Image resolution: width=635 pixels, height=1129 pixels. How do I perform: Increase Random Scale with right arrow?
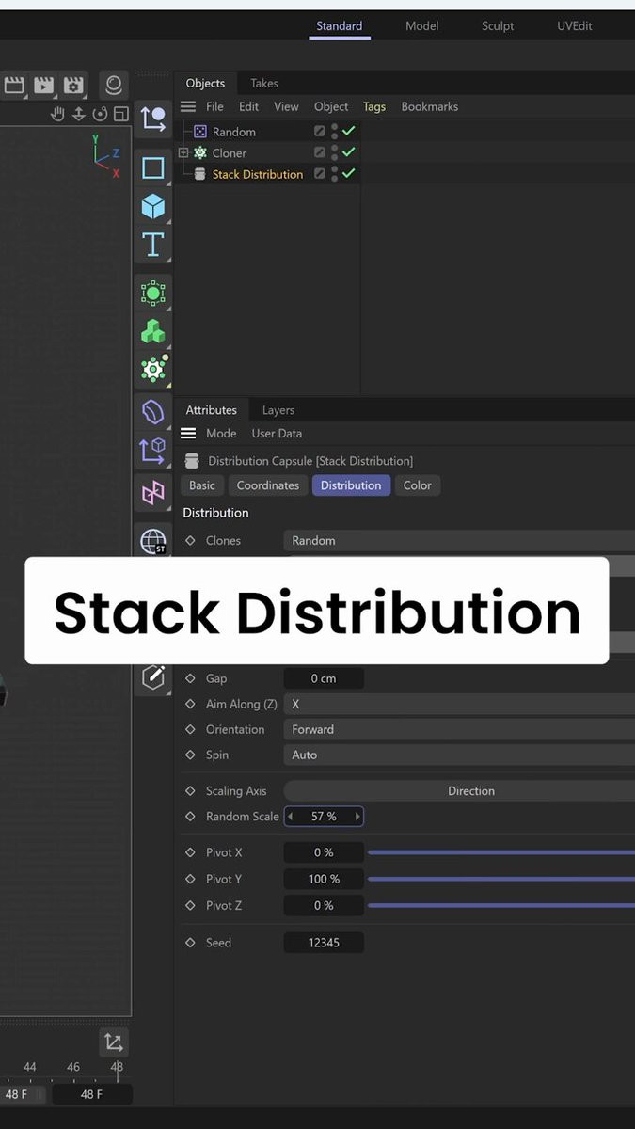tap(357, 817)
